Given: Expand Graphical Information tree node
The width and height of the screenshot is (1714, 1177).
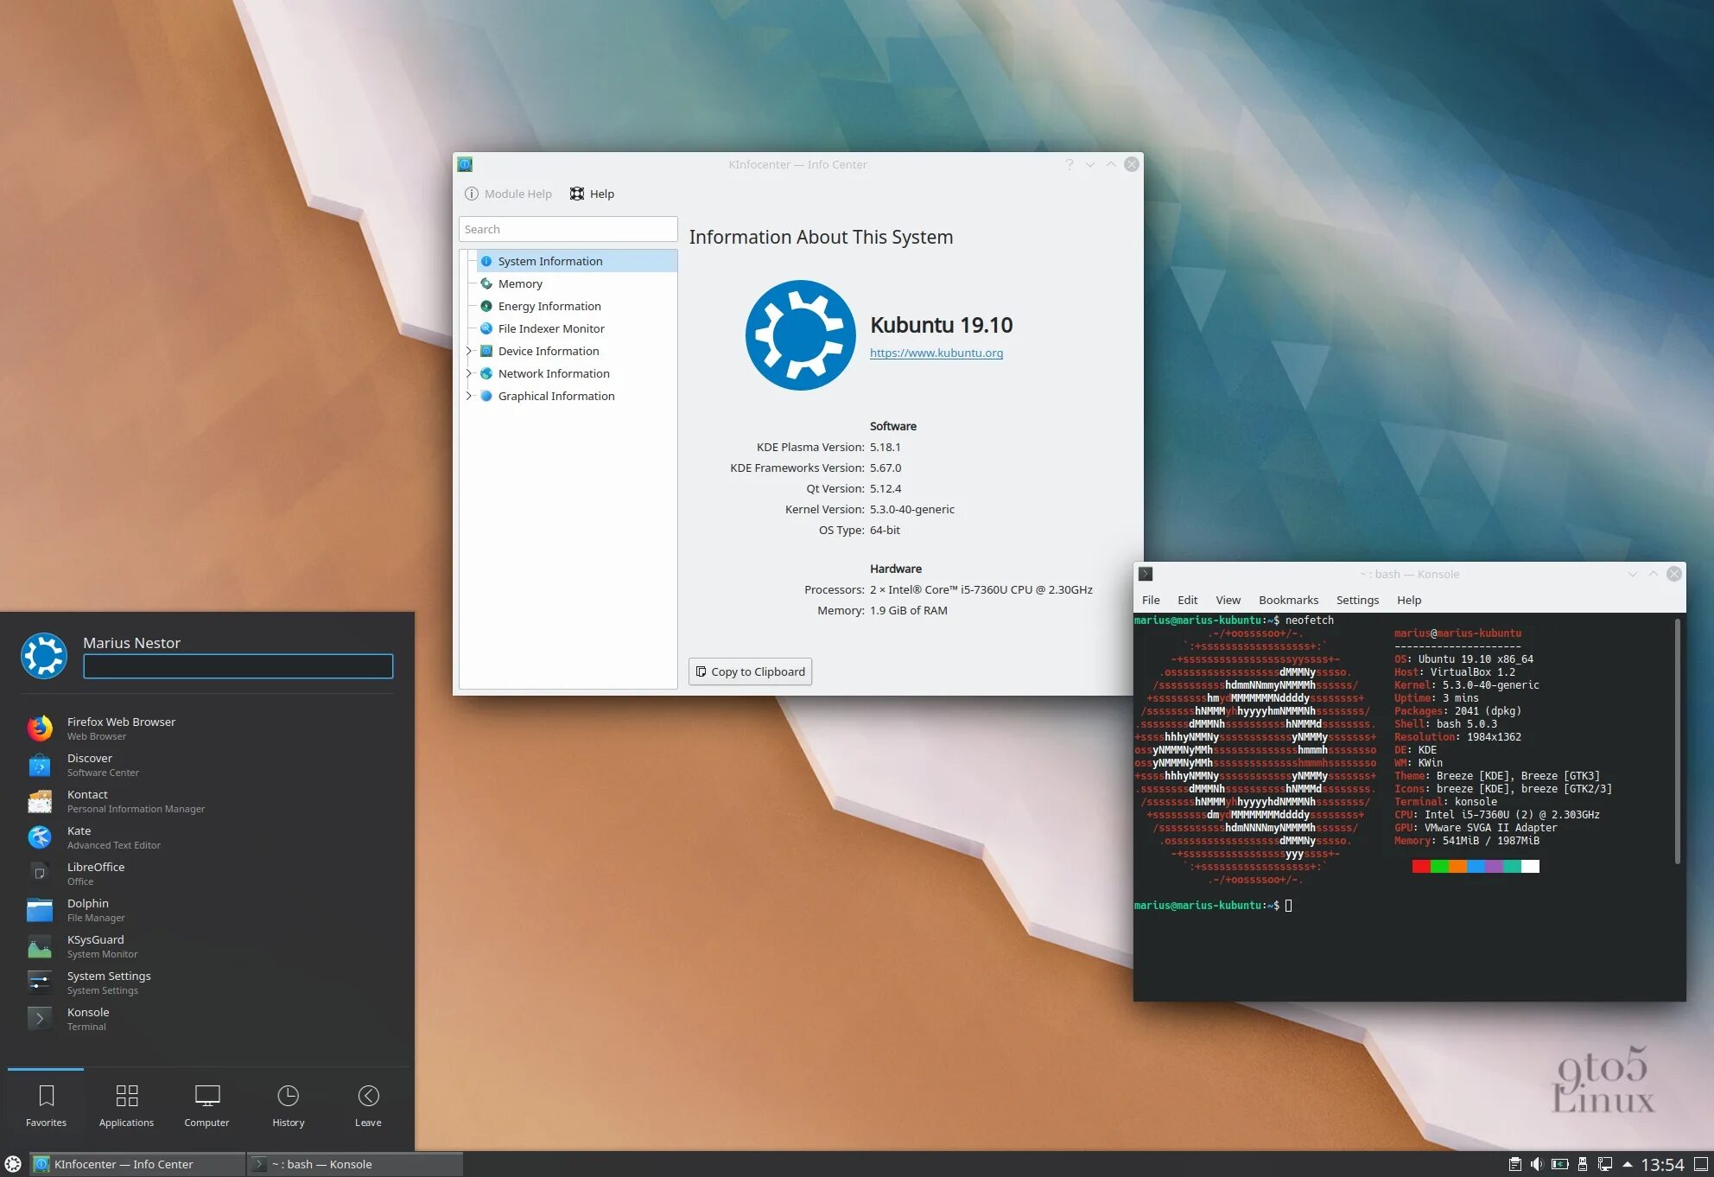Looking at the screenshot, I should tap(469, 396).
